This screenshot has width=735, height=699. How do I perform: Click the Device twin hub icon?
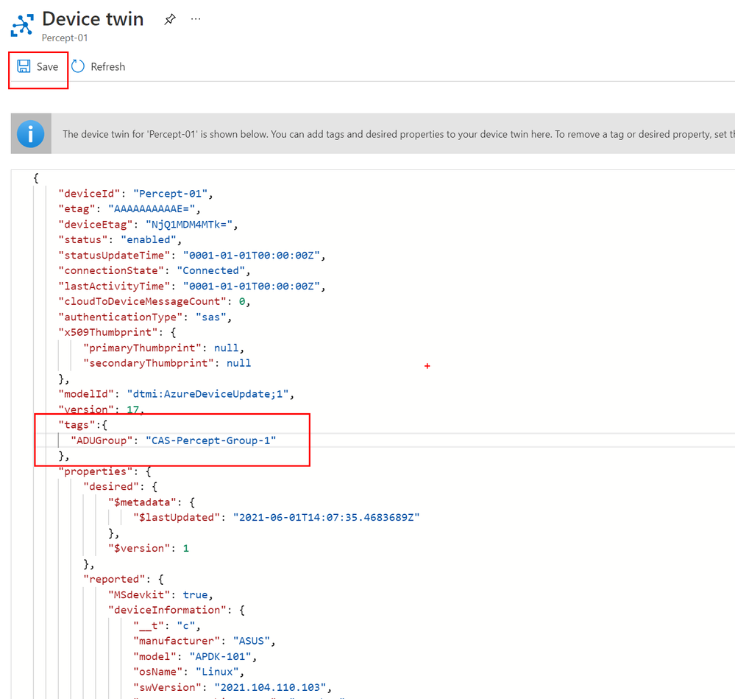(22, 25)
